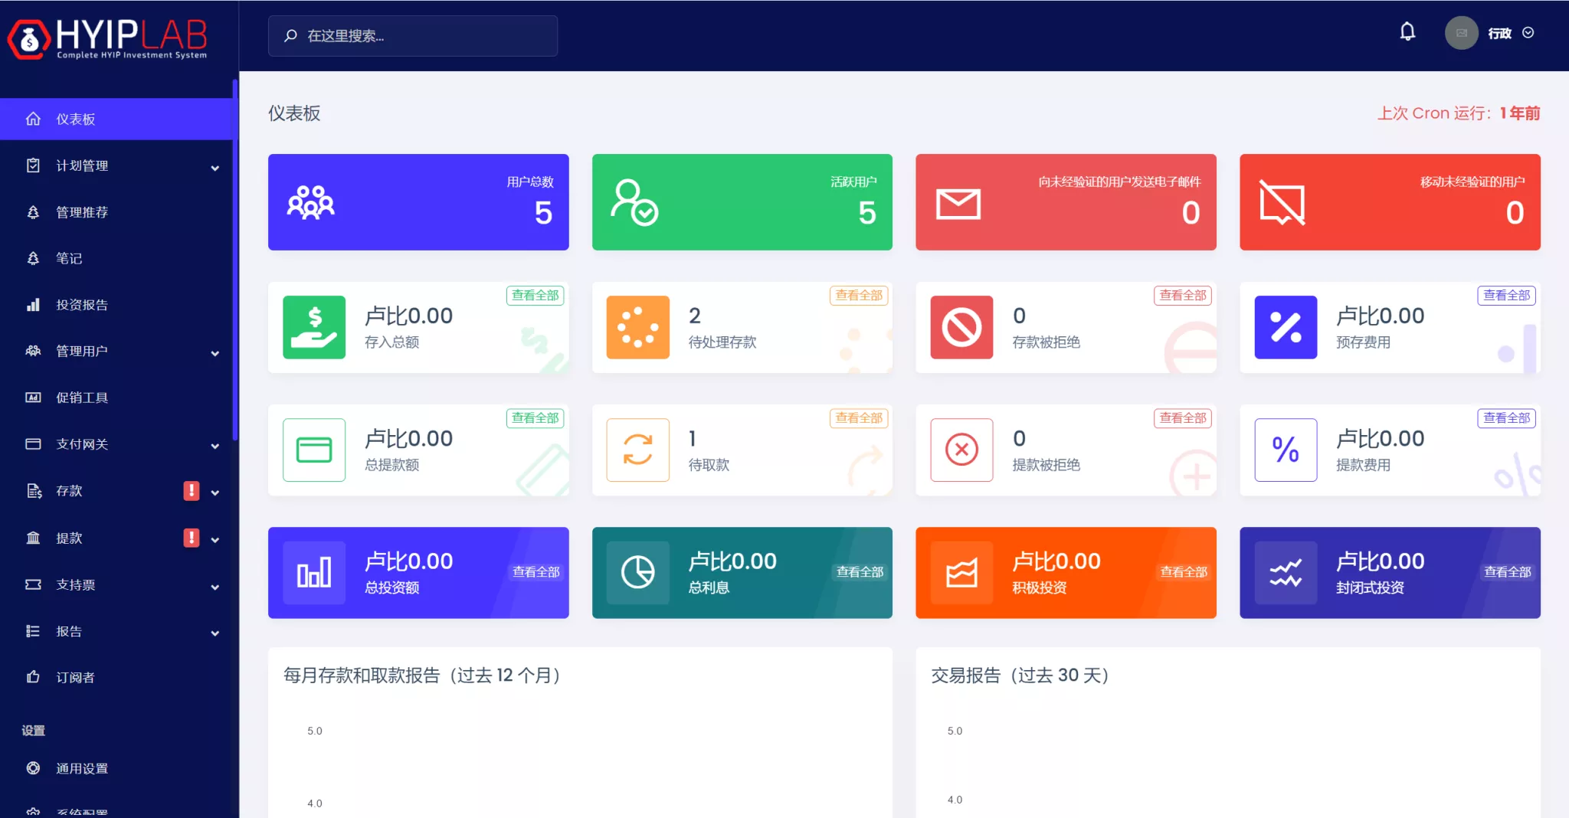Click the red rejected deposits ban icon
1569x818 pixels.
point(961,327)
